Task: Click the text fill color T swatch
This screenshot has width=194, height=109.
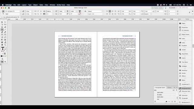Action: pyautogui.click(x=80, y=11)
